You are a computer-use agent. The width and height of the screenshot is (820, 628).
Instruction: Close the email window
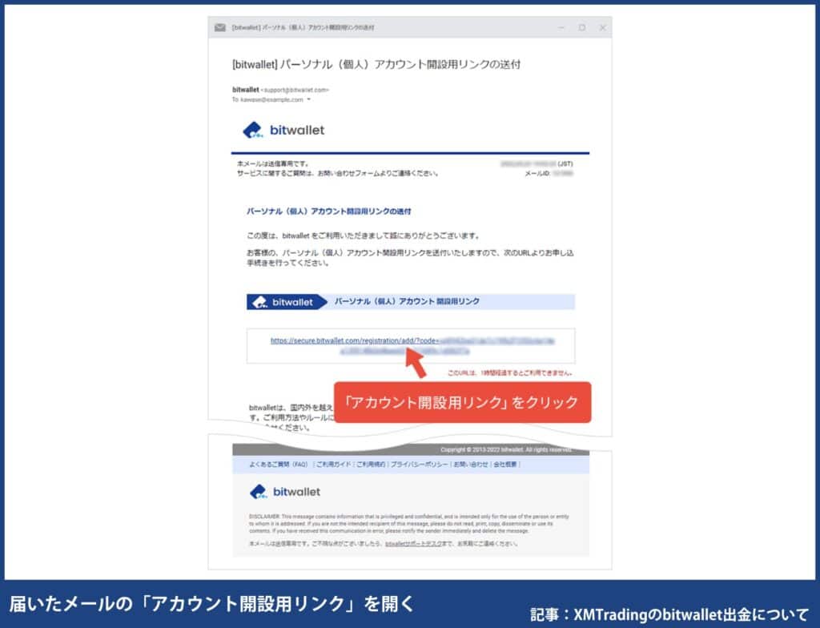(x=602, y=27)
